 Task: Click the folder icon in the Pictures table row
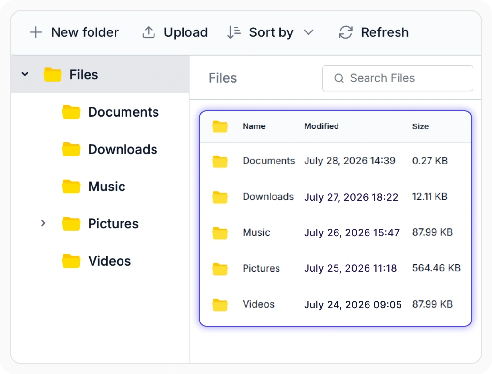tap(220, 269)
